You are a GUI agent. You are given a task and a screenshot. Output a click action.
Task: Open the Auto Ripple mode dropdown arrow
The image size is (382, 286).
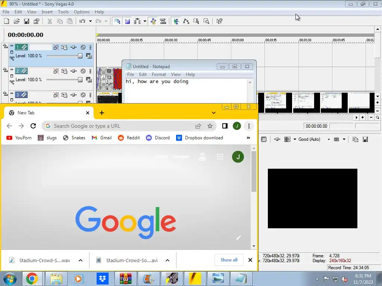145,21
